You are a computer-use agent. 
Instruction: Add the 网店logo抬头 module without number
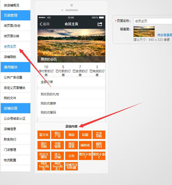(x=44, y=166)
